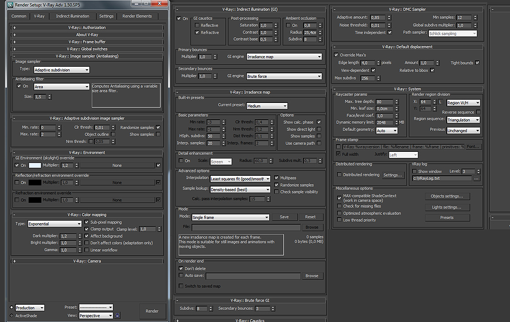The height and width of the screenshot is (322, 510).
Task: Click the ellipsis browse button for VRay log file
Action: pyautogui.click(x=476, y=178)
